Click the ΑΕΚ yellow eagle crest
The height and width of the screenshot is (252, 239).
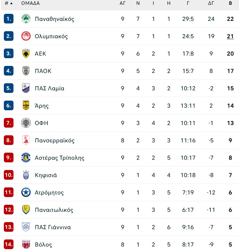click(26, 53)
